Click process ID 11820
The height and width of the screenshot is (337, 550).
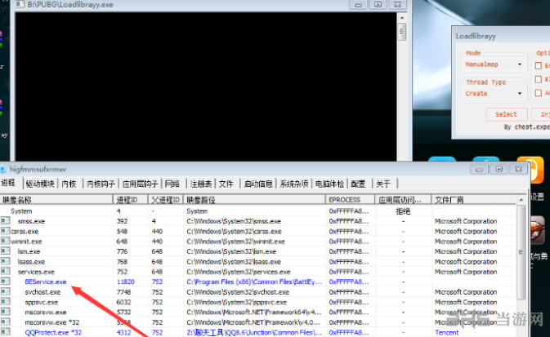(x=126, y=282)
